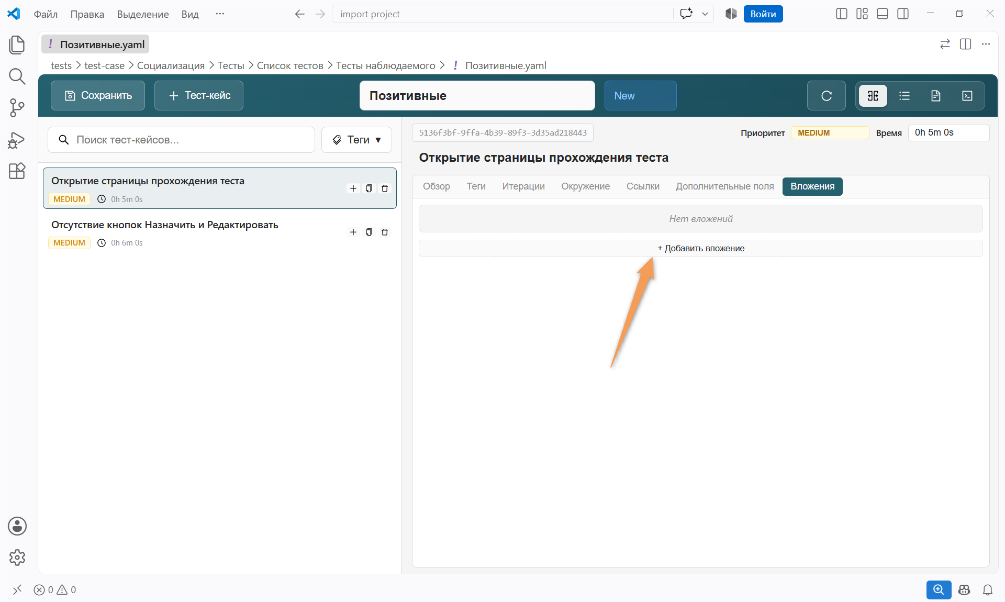
Task: Switch to the Дополнительные поля tab
Action: coord(725,186)
